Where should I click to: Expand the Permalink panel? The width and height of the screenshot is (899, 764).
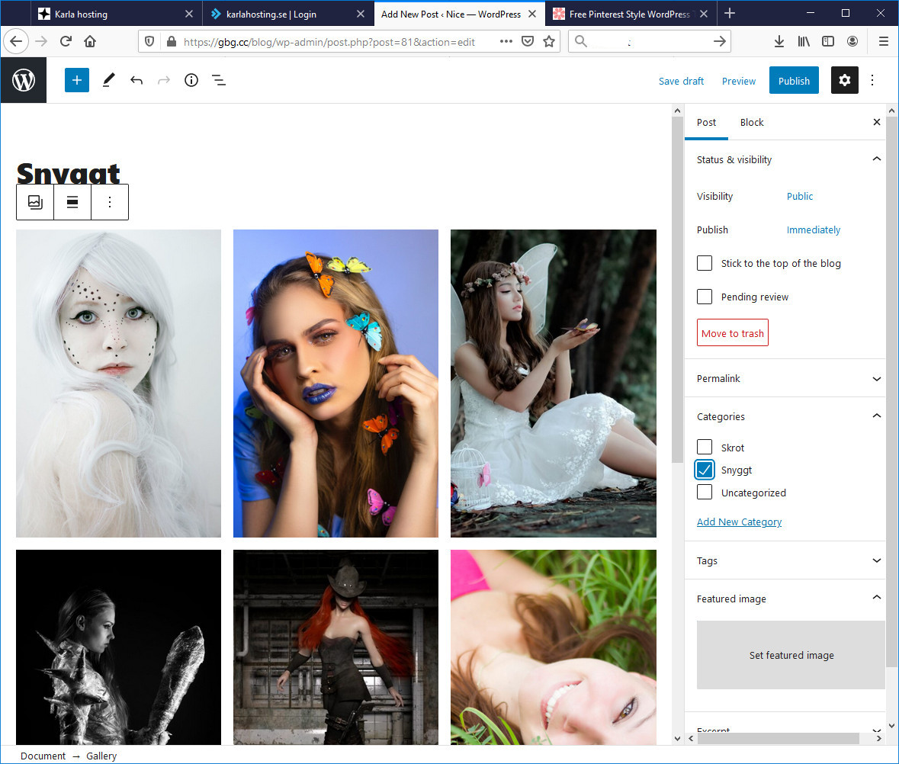click(x=877, y=378)
